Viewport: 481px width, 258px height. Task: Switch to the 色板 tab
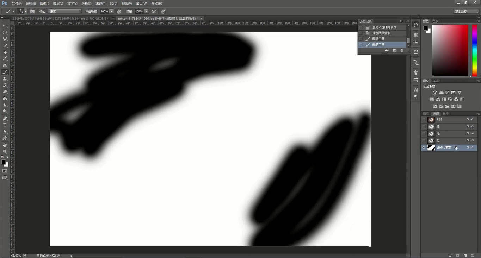pyautogui.click(x=436, y=21)
